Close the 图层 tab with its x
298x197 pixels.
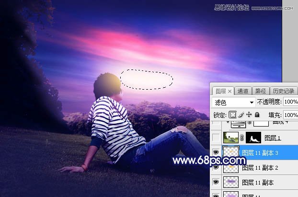coord(229,92)
